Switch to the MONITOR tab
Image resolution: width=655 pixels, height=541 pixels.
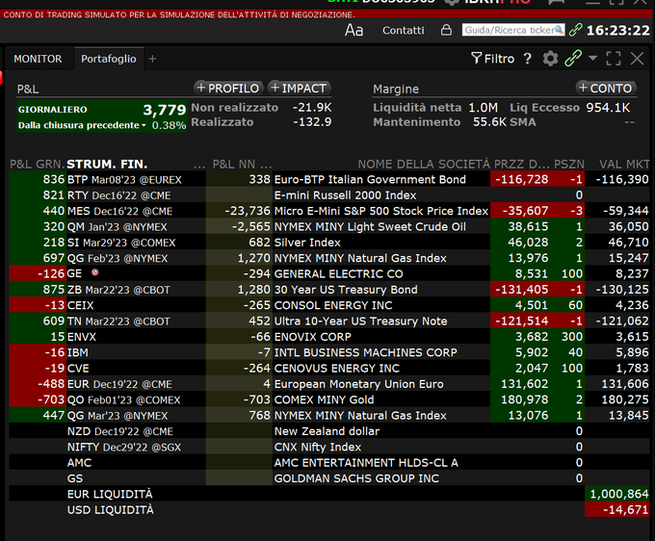(38, 59)
